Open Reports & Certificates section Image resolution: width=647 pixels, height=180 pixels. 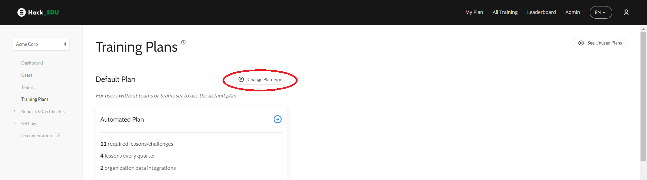43,111
